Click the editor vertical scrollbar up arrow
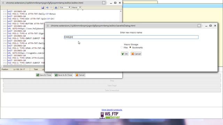223x125 pixels. (121, 11)
